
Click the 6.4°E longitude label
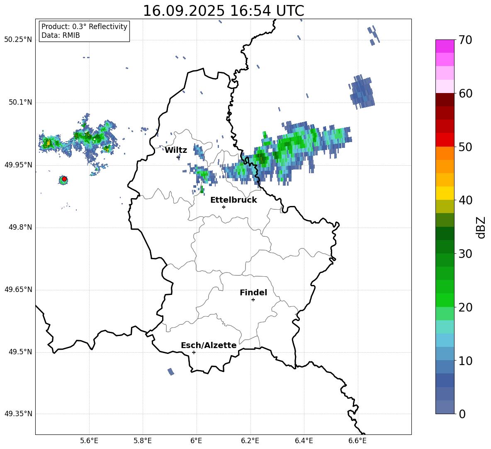(x=304, y=441)
